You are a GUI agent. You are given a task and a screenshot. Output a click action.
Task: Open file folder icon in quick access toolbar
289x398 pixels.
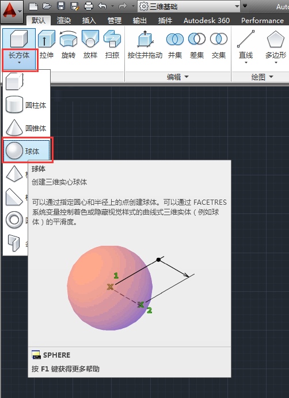pyautogui.click(x=47, y=6)
